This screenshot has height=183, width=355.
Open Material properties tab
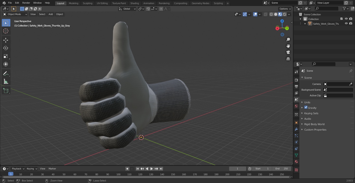[296, 161]
